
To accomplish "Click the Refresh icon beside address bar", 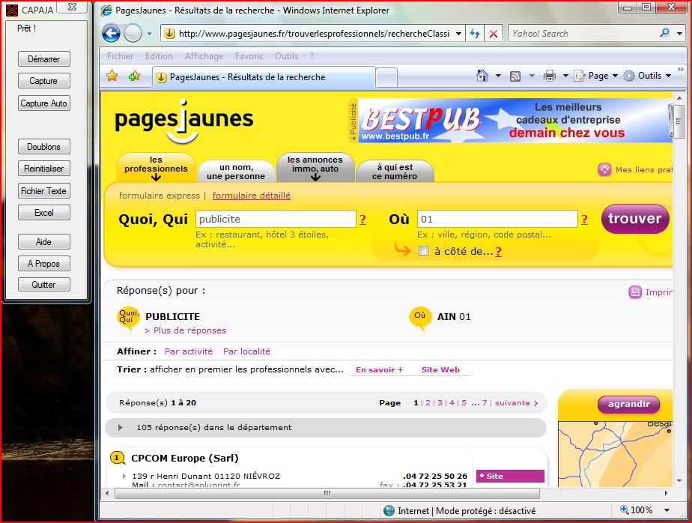I will click(474, 34).
